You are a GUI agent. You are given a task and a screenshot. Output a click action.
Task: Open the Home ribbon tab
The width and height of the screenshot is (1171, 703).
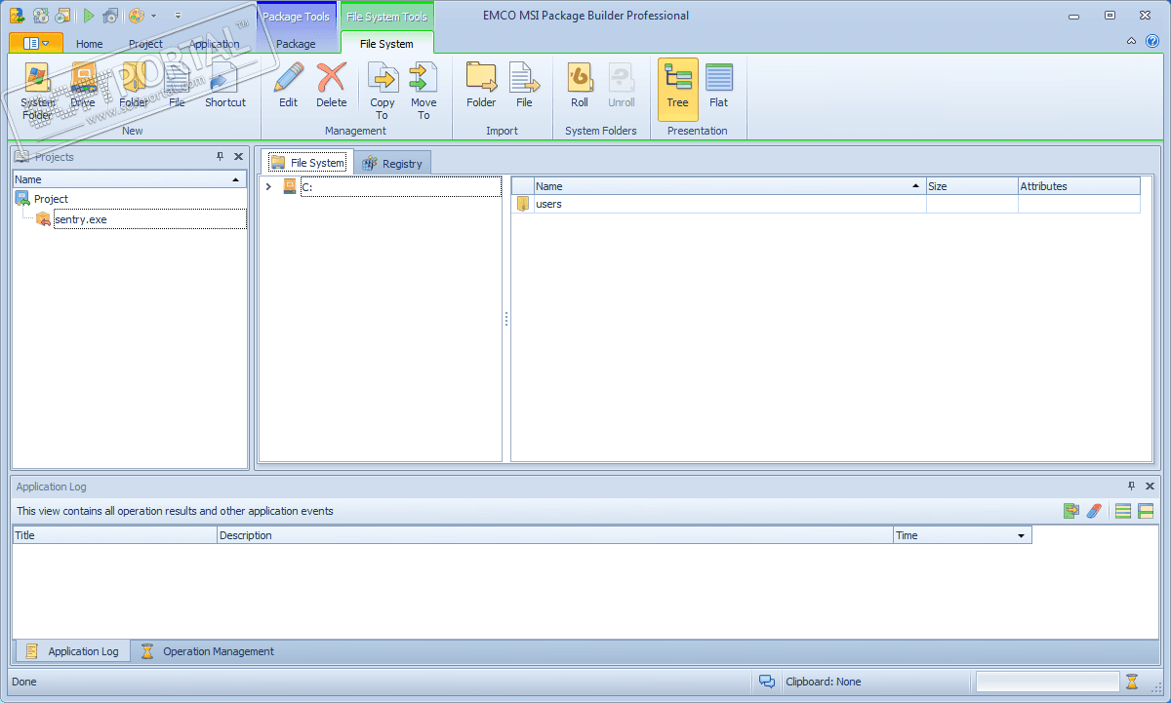tap(90, 44)
